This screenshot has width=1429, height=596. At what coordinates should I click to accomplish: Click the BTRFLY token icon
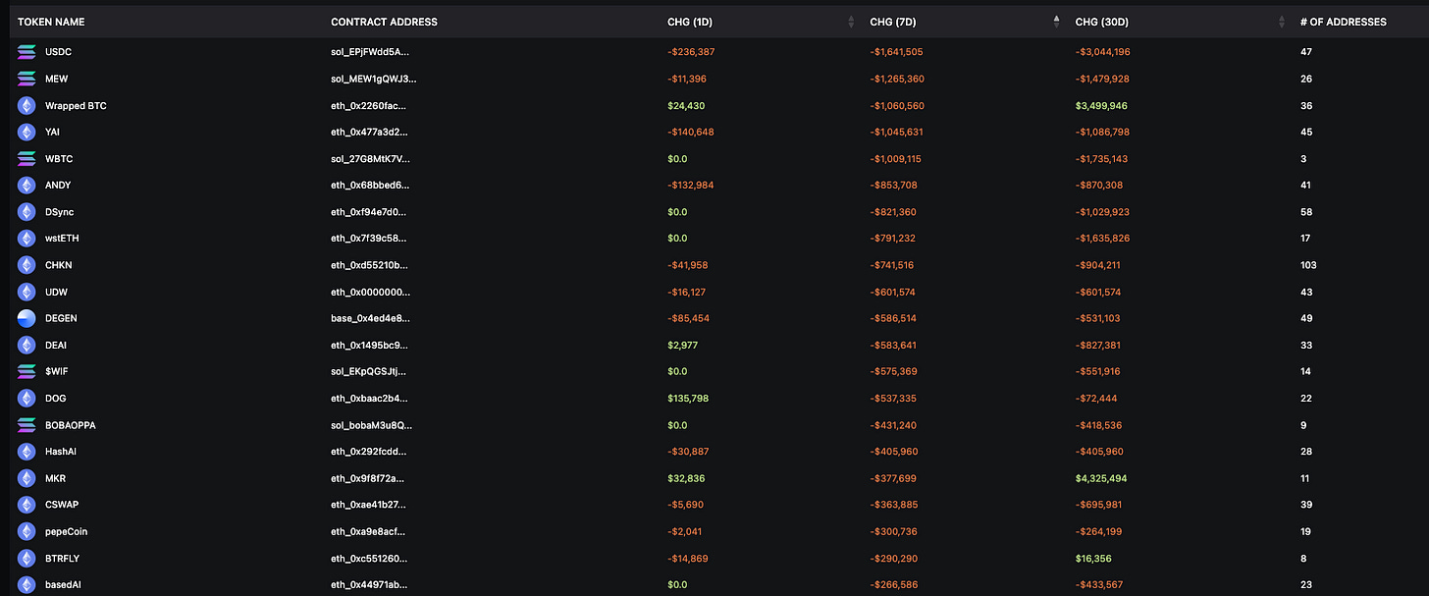[x=26, y=558]
